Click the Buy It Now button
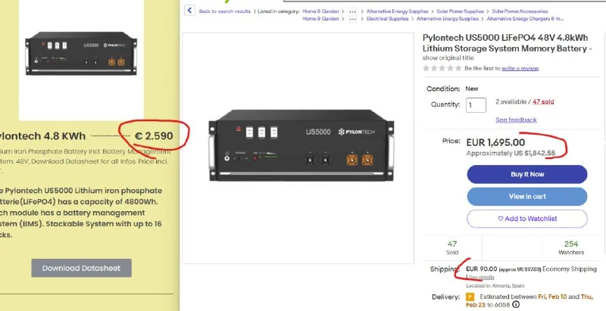This screenshot has width=606, height=311. point(526,174)
